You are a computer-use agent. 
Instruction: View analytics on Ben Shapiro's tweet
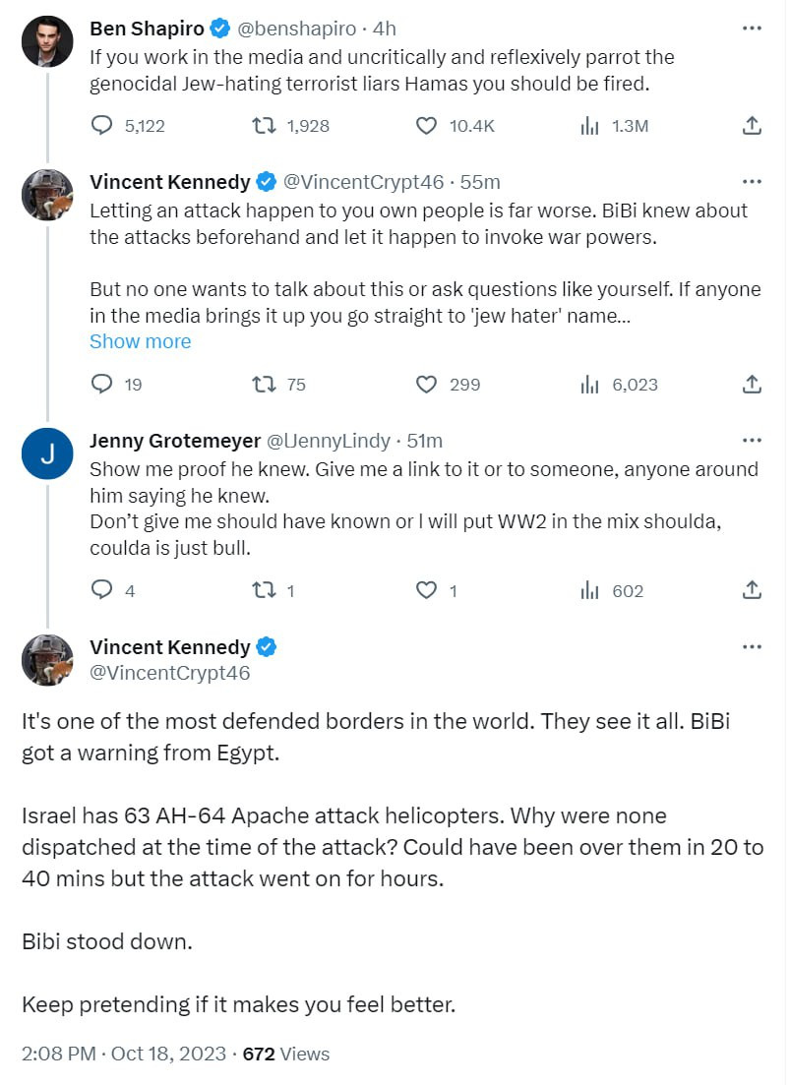(x=590, y=126)
